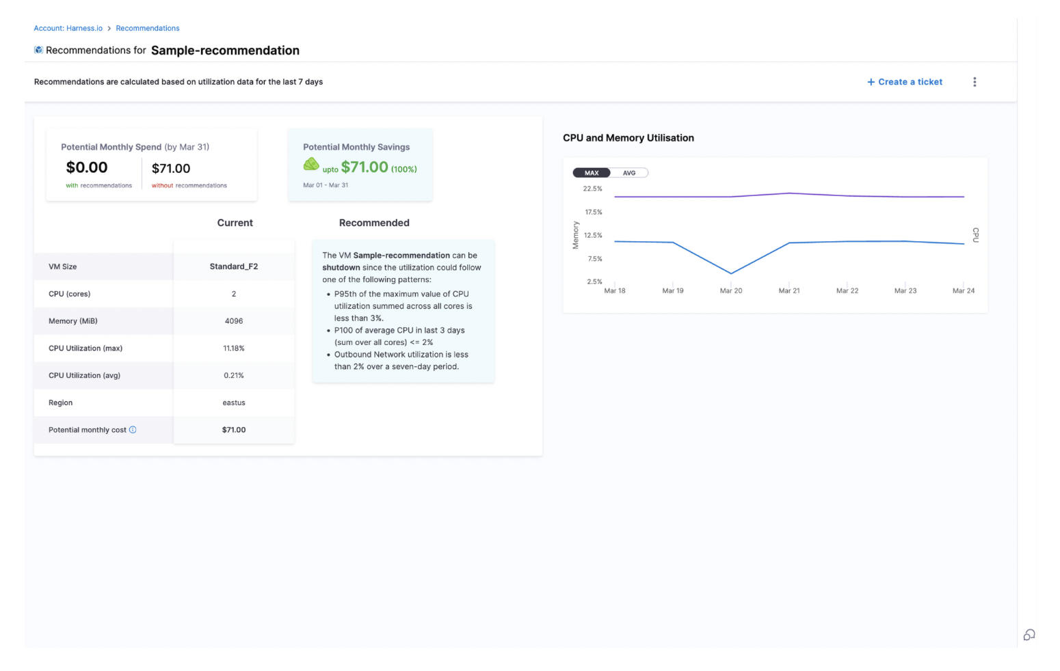Switch chart to AVG utilisation
1060x671 pixels.
(x=629, y=173)
